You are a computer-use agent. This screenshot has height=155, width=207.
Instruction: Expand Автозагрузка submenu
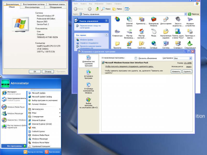(x=44, y=109)
